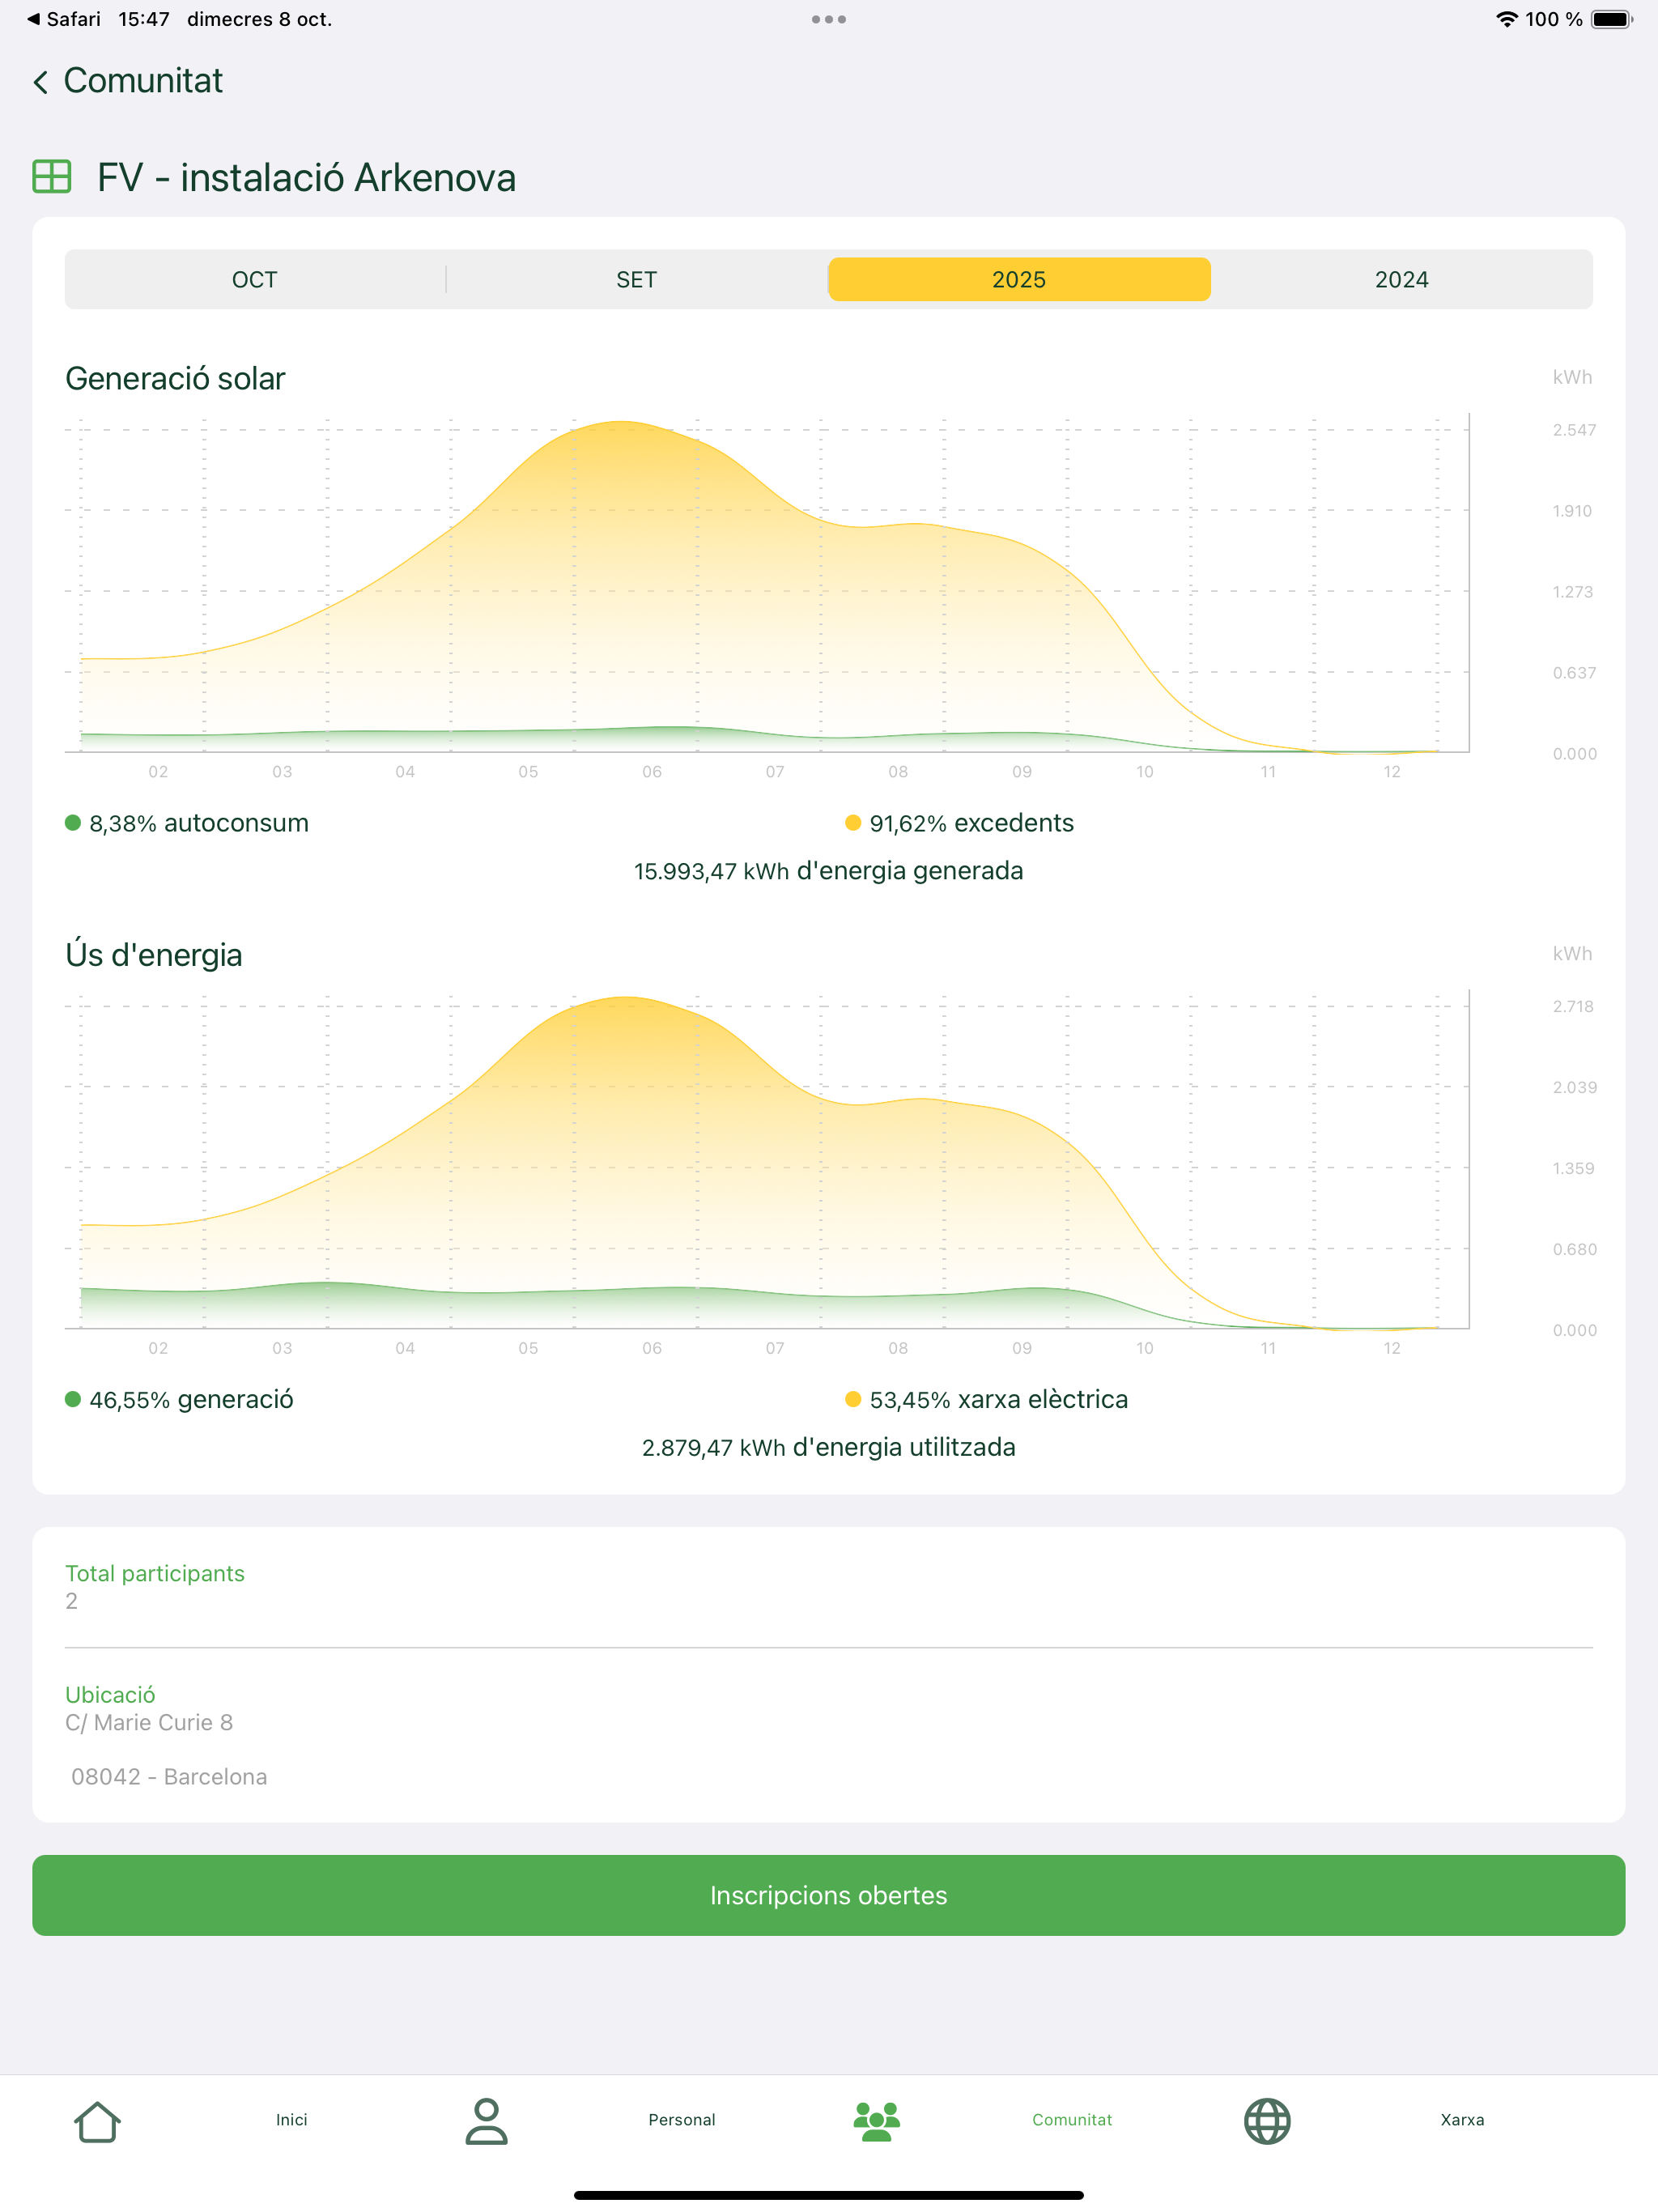Tap the green autoconsum legend dot
Screen dimensions: 1658x2212
click(72, 823)
